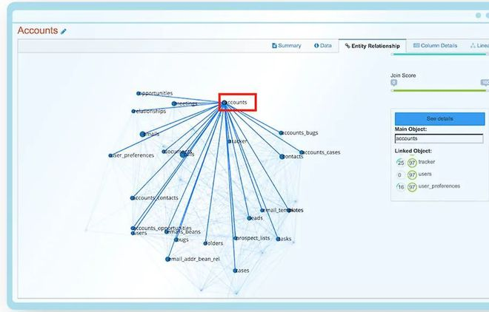This screenshot has height=312, width=489.
Task: Click the Main Object input field
Action: [x=439, y=138]
